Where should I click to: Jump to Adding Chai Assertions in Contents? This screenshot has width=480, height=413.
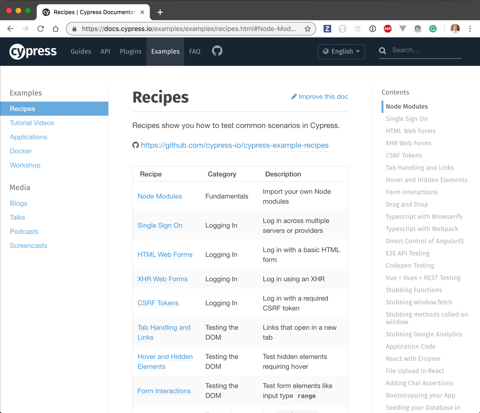(x=419, y=383)
